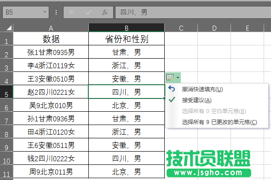This screenshot has height=180, width=271.
Task: Click cell 李4浙江0119女
Action: pos(51,65)
